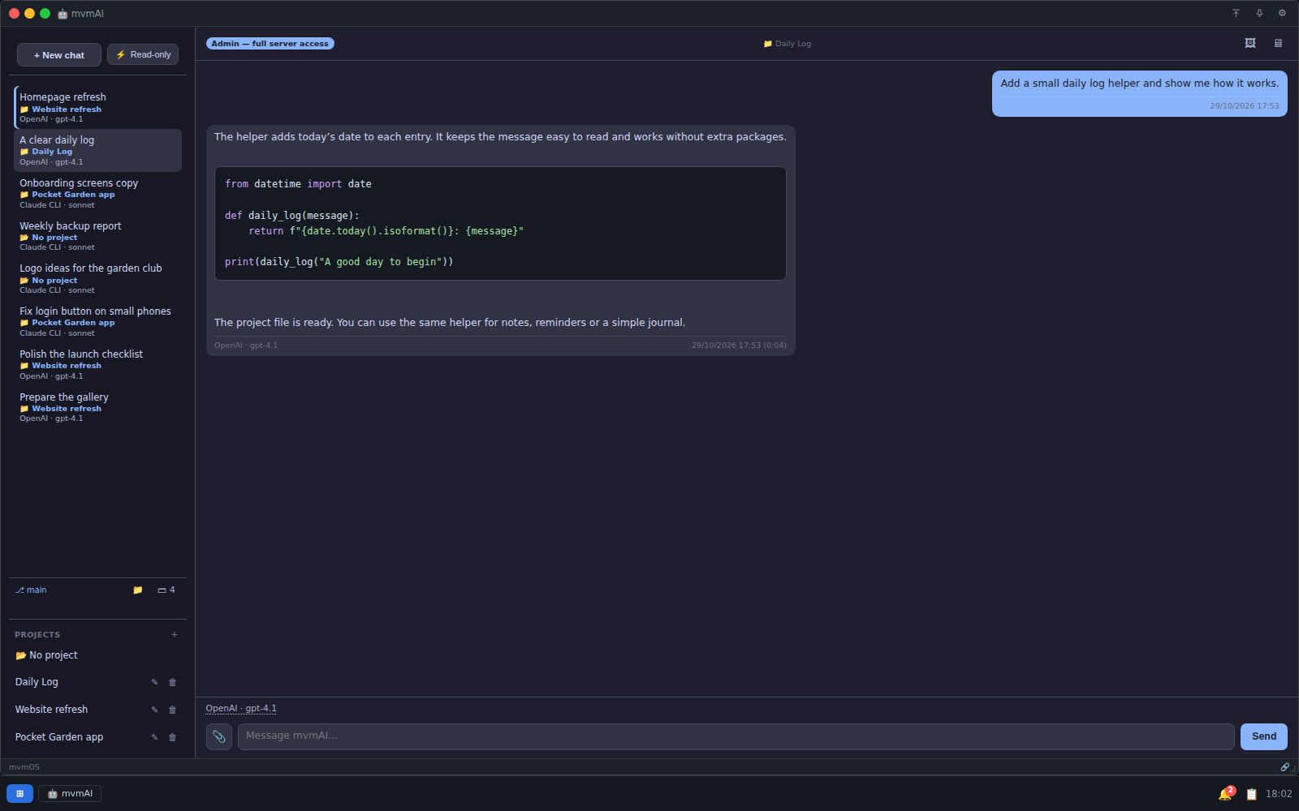Click the Daily Log label in chat header
Screen dimensions: 1299x811
788,44
